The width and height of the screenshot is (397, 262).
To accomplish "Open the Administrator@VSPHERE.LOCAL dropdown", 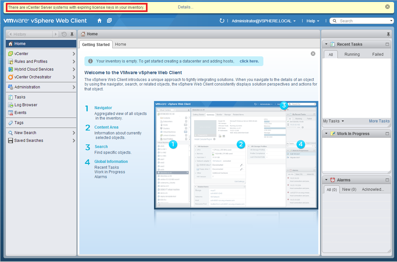I will (x=264, y=21).
